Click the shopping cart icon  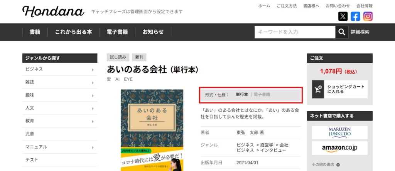(318, 89)
